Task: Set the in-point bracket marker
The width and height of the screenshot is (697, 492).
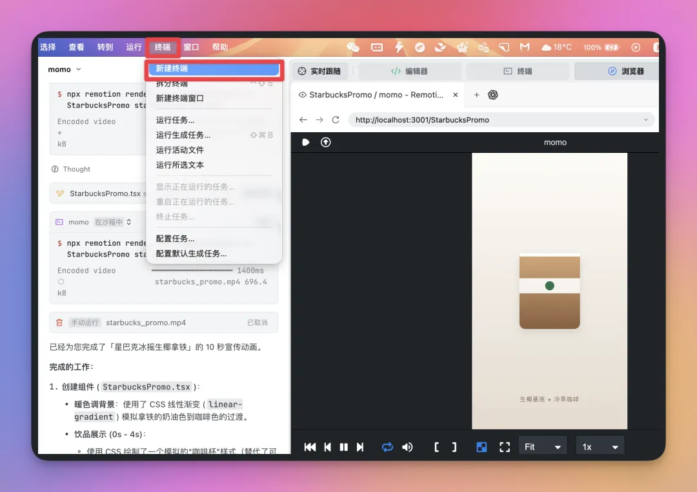Action: point(436,447)
